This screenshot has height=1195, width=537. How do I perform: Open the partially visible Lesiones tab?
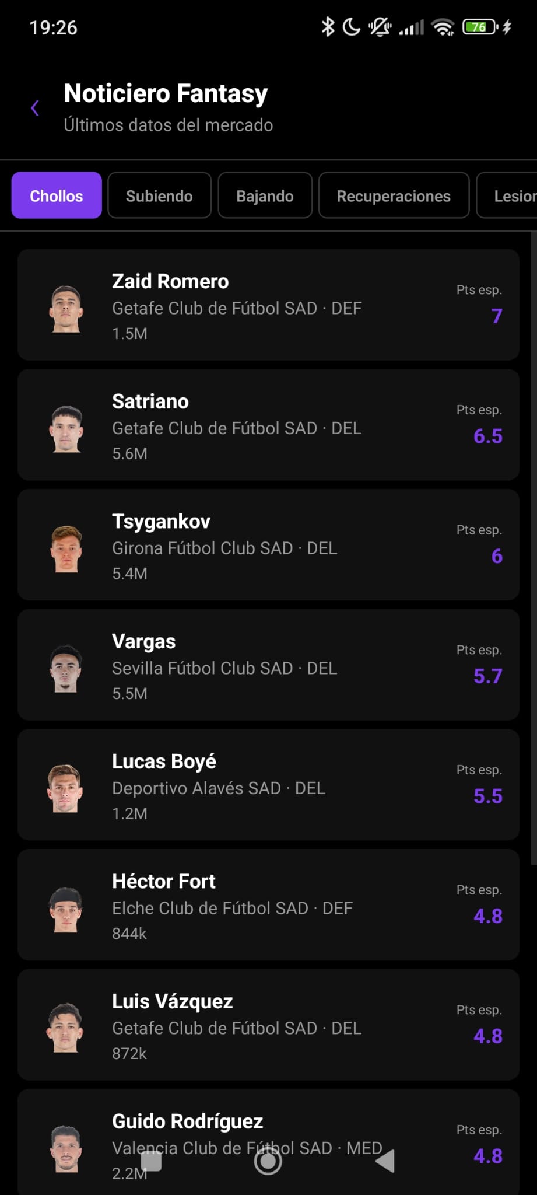507,195
